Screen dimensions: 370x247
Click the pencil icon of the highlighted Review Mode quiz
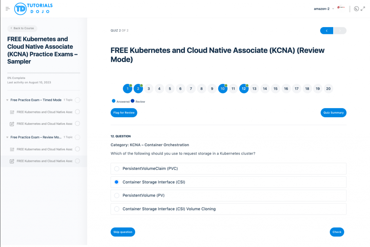[x=12, y=161]
